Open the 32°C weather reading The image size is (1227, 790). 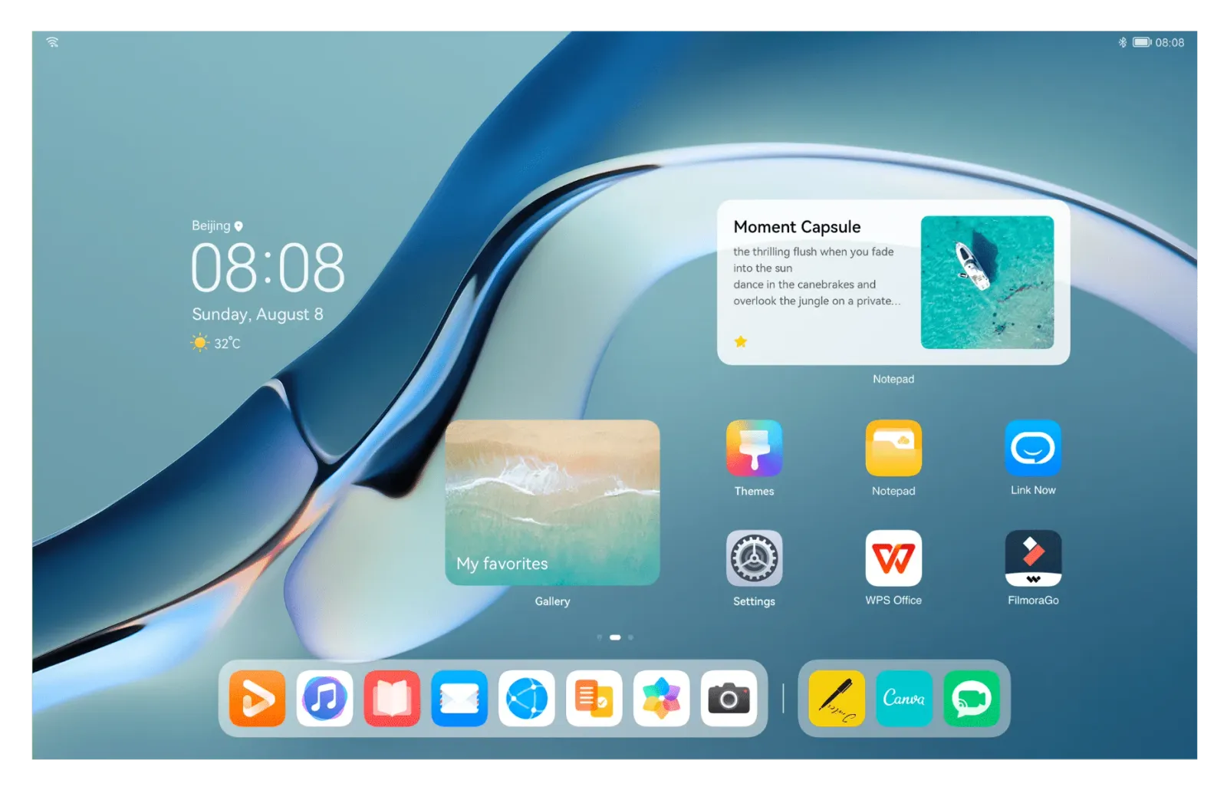point(216,343)
